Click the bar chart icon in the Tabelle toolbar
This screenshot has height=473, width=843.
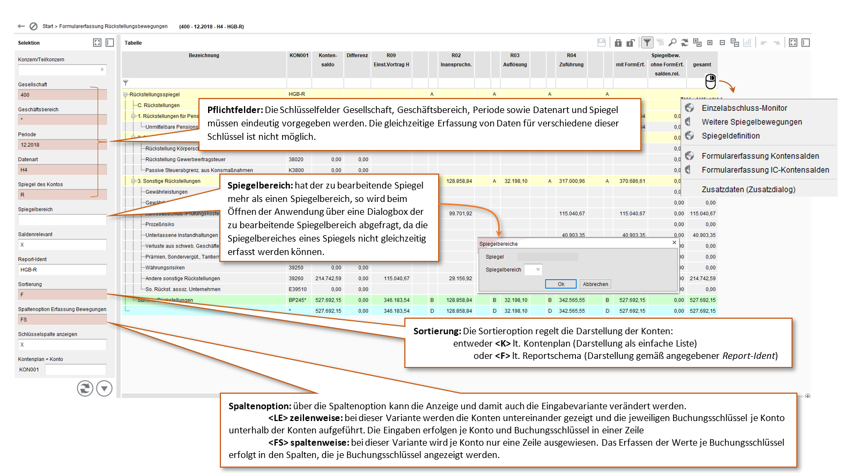pyautogui.click(x=747, y=42)
